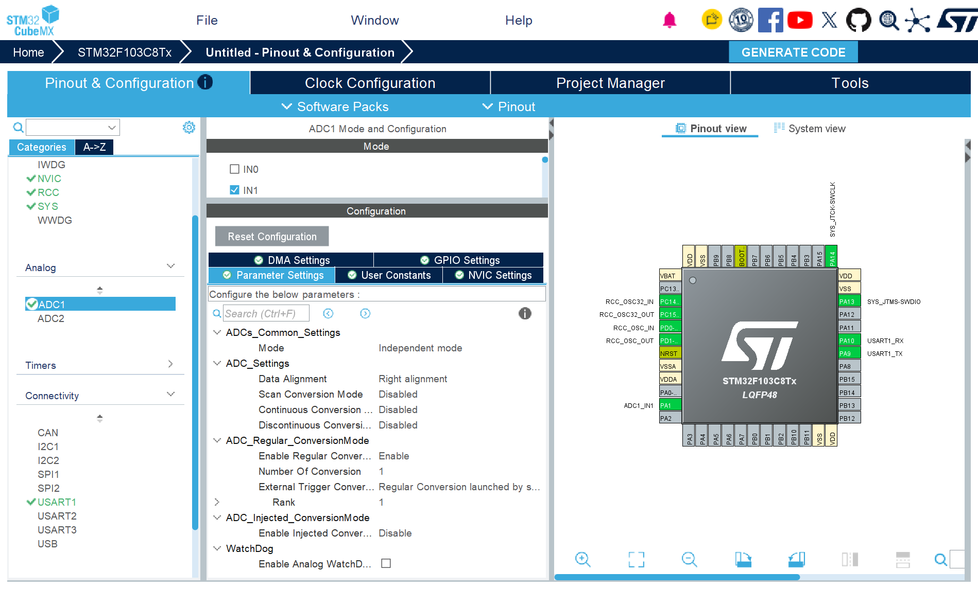
Task: Enable the IN0 channel checkbox
Action: (234, 169)
